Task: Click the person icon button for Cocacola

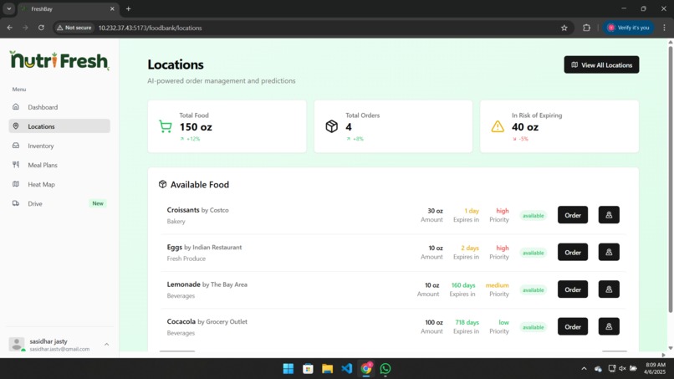Action: [609, 326]
